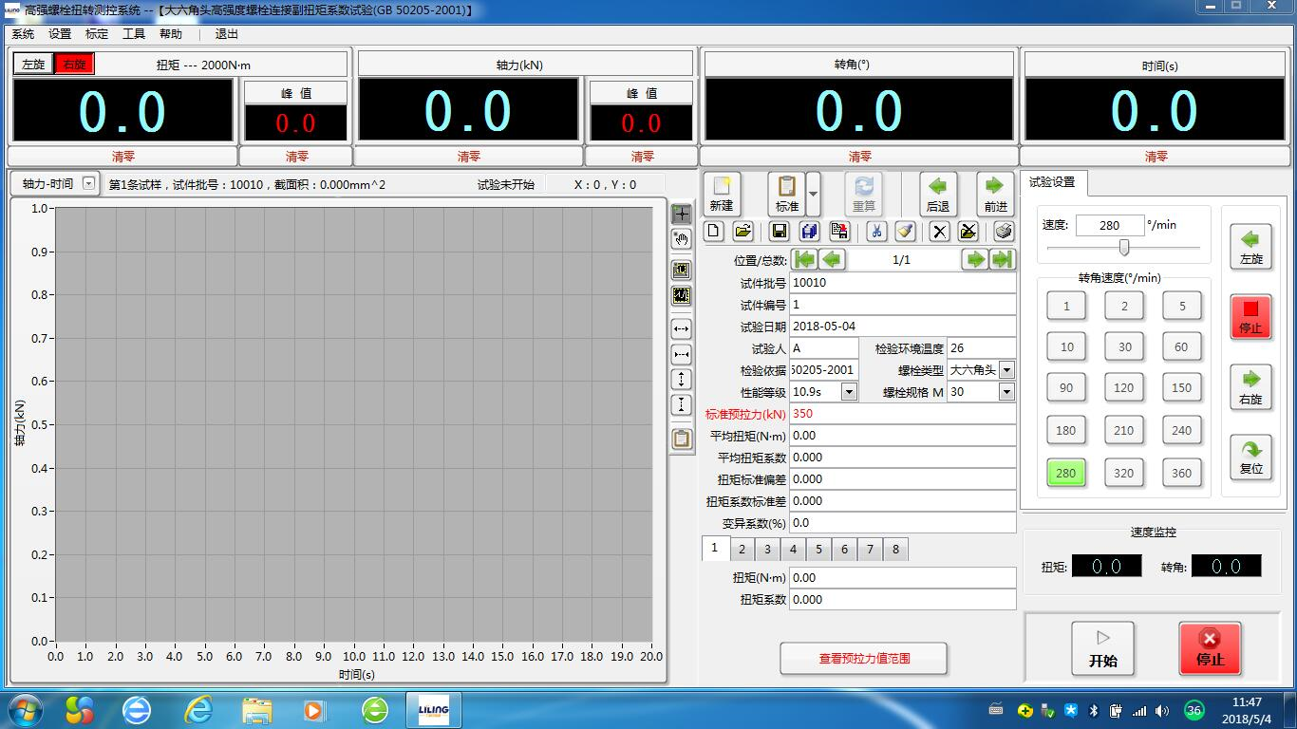This screenshot has height=729, width=1297.
Task: Open the 标准 dropdown arrow
Action: click(x=813, y=194)
